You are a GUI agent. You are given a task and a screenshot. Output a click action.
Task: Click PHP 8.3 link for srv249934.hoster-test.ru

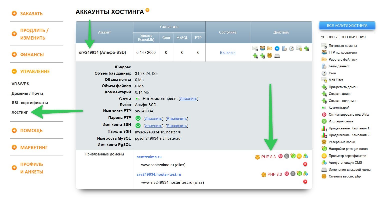click(x=275, y=174)
